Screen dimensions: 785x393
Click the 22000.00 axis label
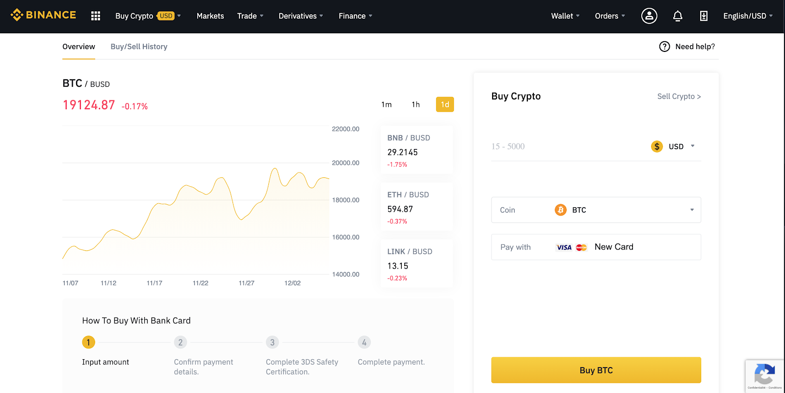pyautogui.click(x=345, y=129)
